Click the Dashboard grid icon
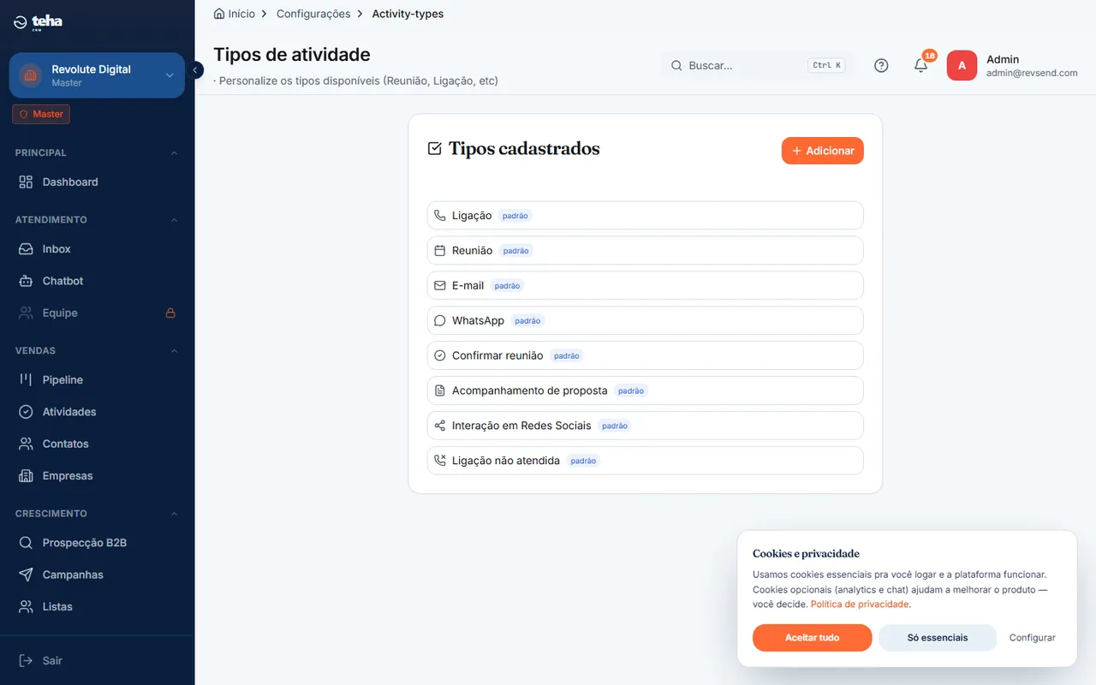The height and width of the screenshot is (685, 1096). coord(26,182)
